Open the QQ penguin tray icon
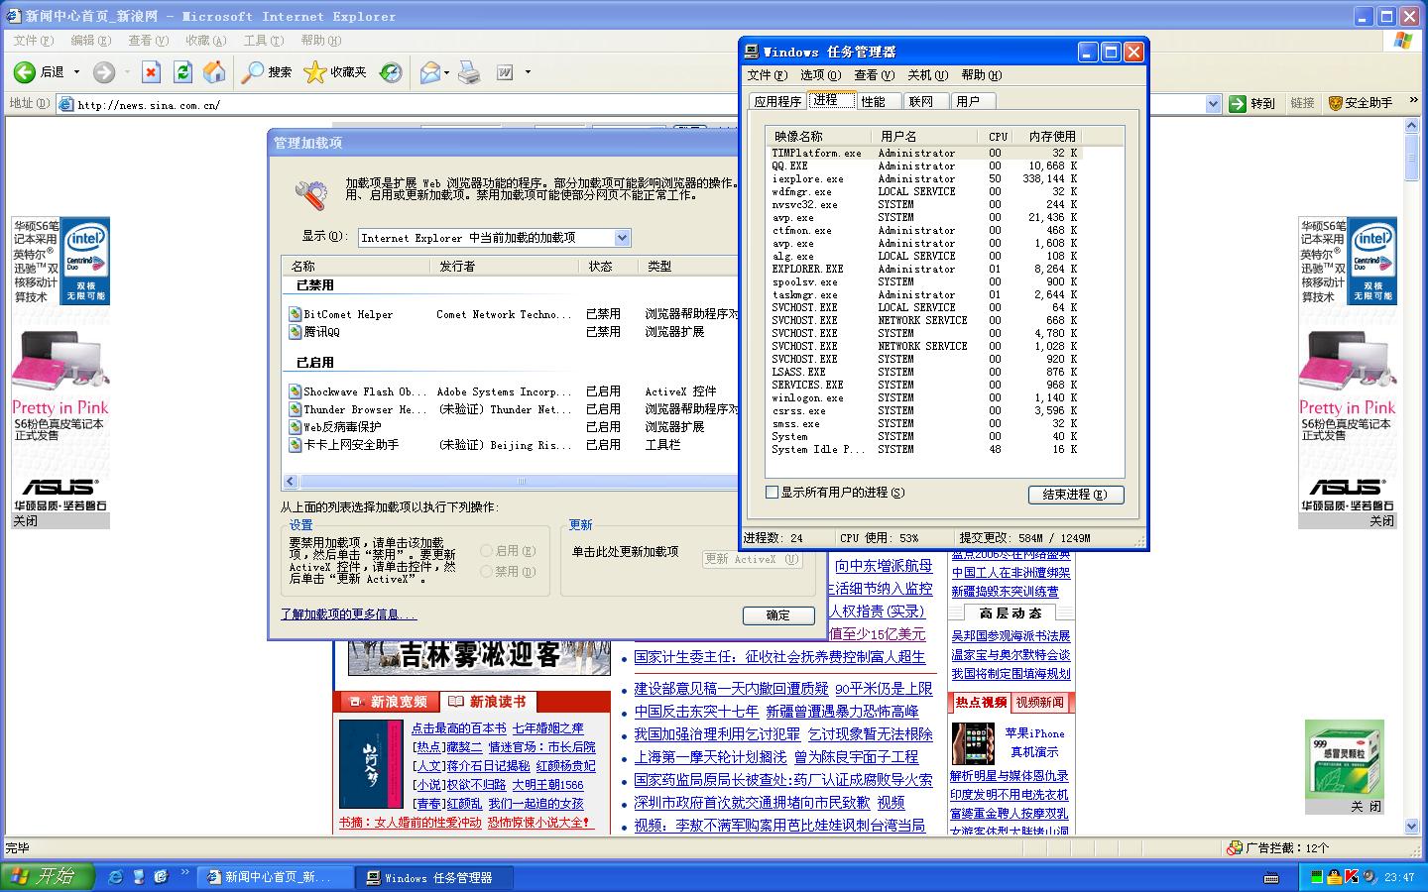This screenshot has width=1428, height=892. pos(1334,877)
